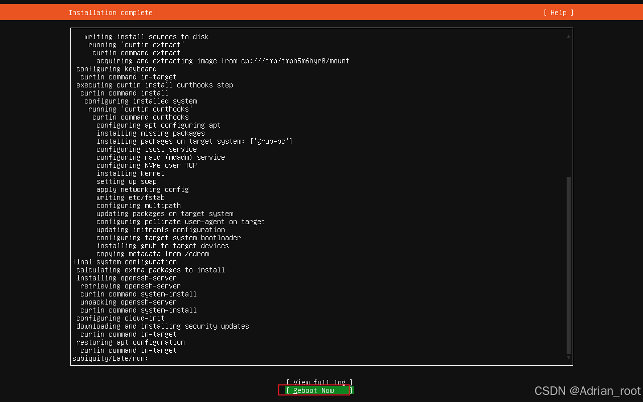This screenshot has height=402, width=643.
Task: Select the 'setting up swap' line
Action: pos(127,181)
